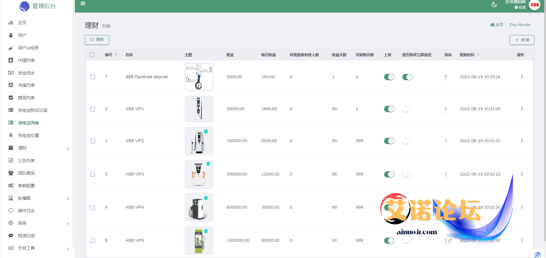
Task: Click sort value 4 link for VIP1
Action: pos(446,109)
